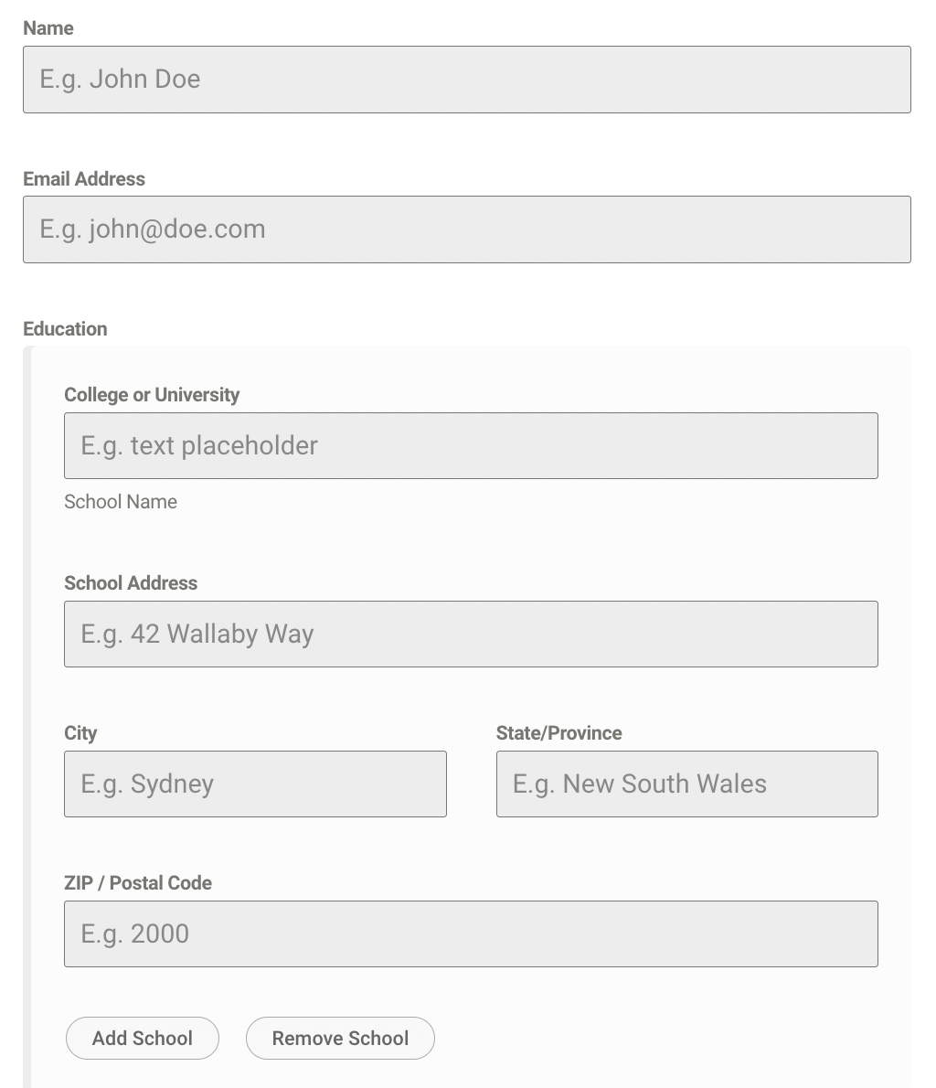936x1088 pixels.
Task: Click the College or University label
Action: (x=152, y=395)
